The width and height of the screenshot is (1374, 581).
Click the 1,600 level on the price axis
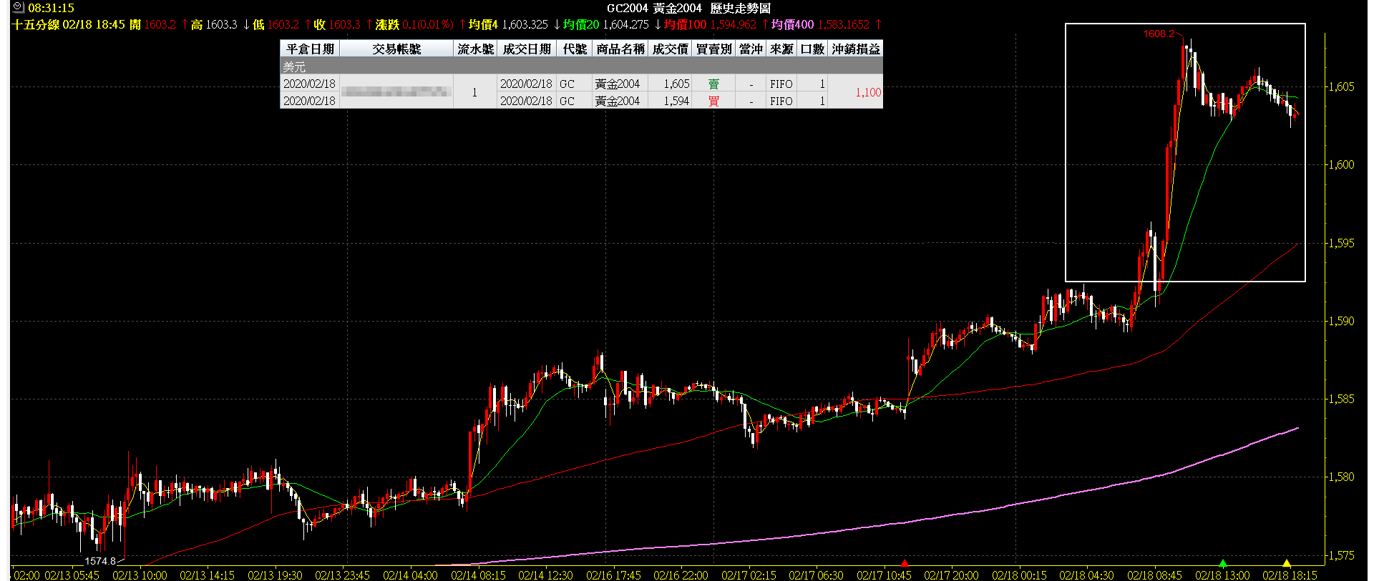1341,164
